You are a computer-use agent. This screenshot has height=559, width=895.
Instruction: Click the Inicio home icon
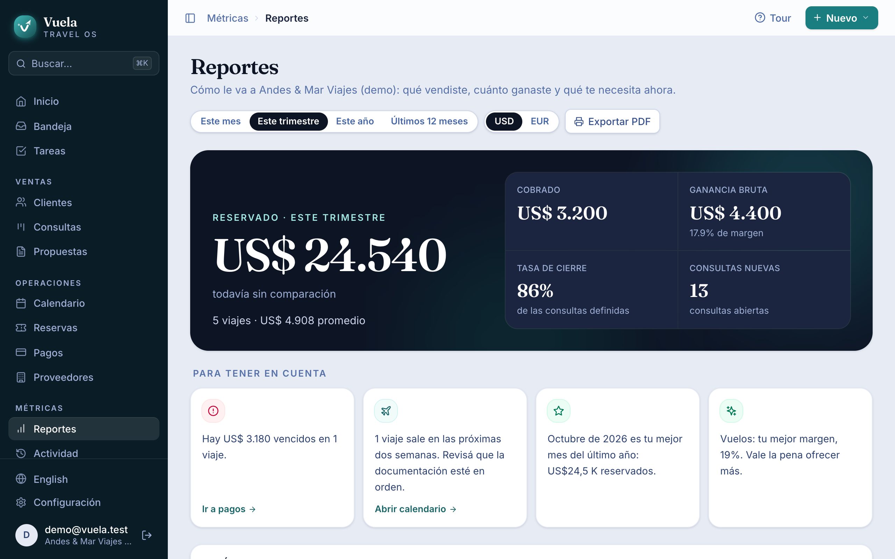point(21,101)
